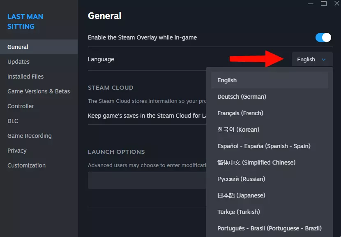
Task: Choose Deutsch (German) language option
Action: click(x=242, y=97)
